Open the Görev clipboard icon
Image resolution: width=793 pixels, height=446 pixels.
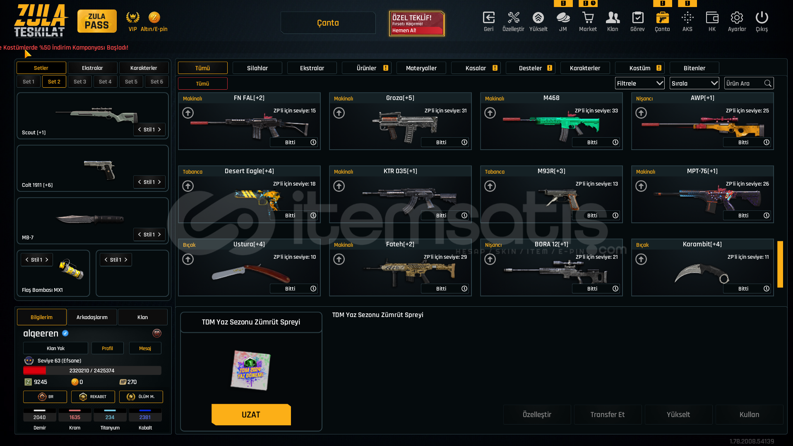coord(637,18)
